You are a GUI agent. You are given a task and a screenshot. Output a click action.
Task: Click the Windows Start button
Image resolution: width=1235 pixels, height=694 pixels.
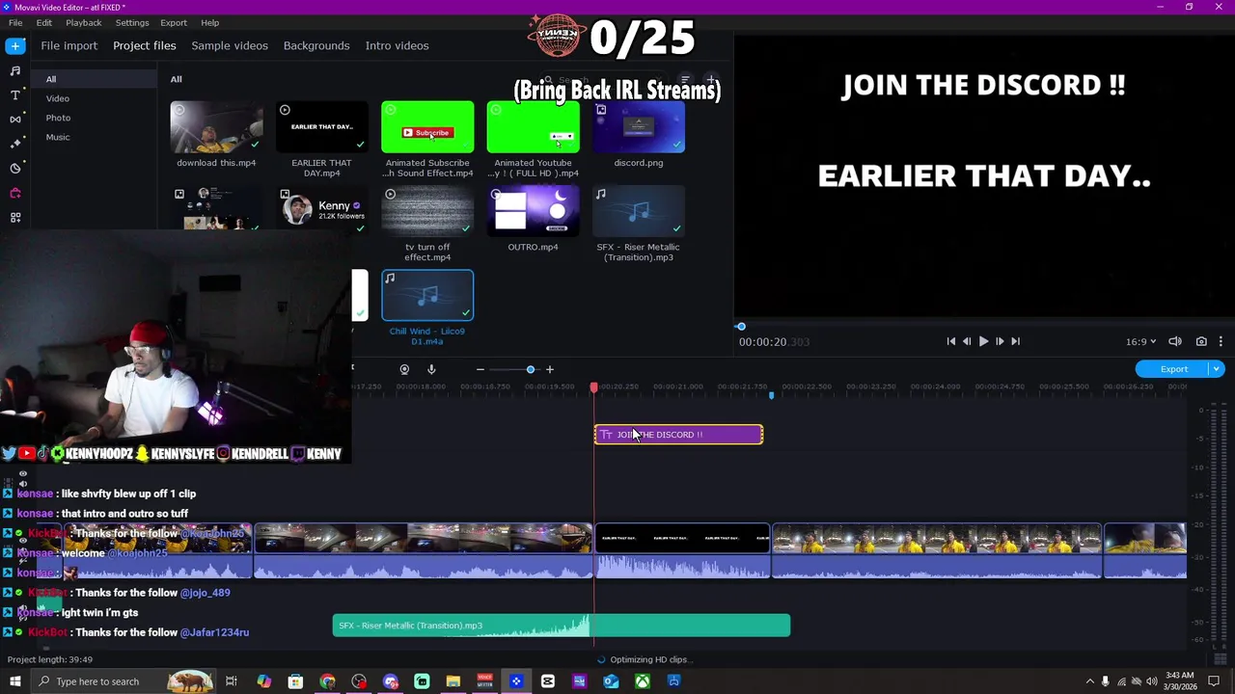pos(14,681)
